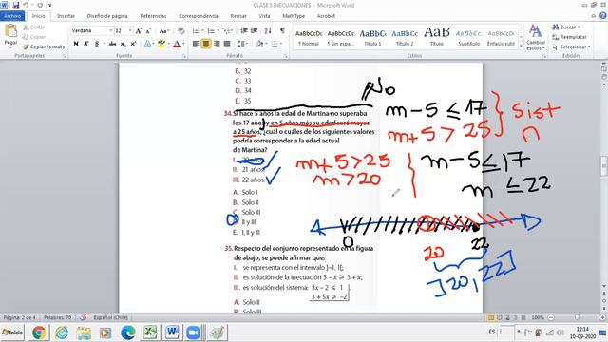Screen dimensions: 608x342
Task: Click the zoom slider in status bar
Action: pyautogui.click(x=577, y=317)
